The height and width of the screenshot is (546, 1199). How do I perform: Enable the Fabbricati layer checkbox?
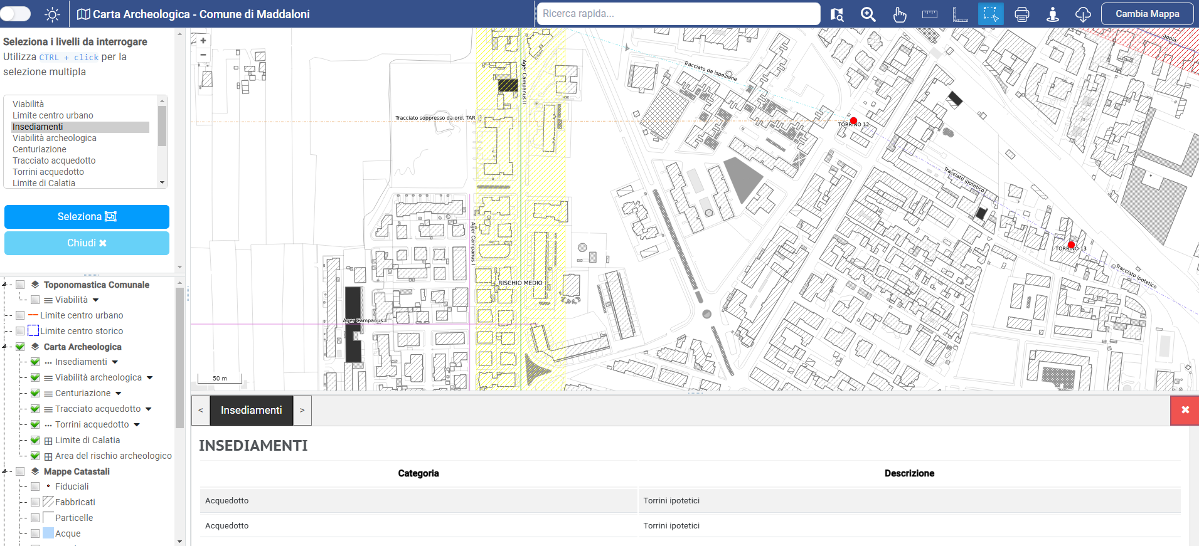35,502
